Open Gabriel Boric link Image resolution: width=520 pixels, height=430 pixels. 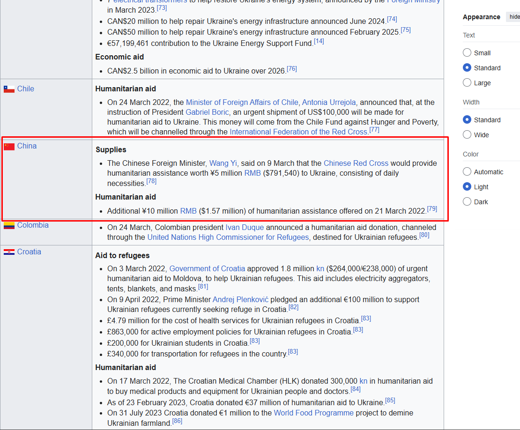tap(207, 112)
